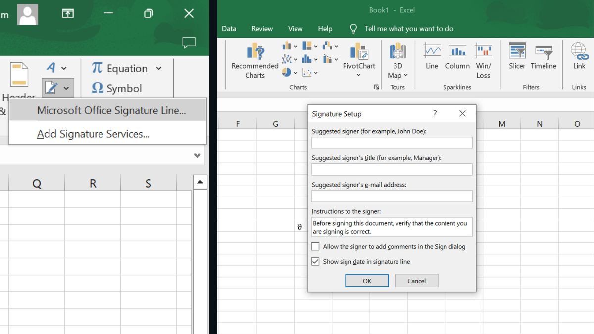594x334 pixels.
Task: Close the Signature Setup dialog
Action: pos(462,114)
